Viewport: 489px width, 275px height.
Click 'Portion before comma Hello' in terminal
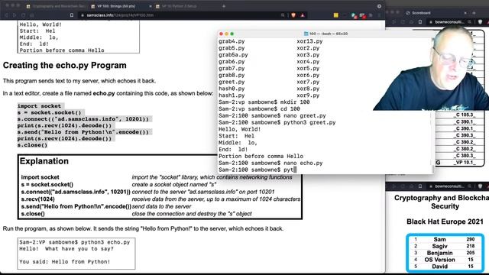(261, 156)
